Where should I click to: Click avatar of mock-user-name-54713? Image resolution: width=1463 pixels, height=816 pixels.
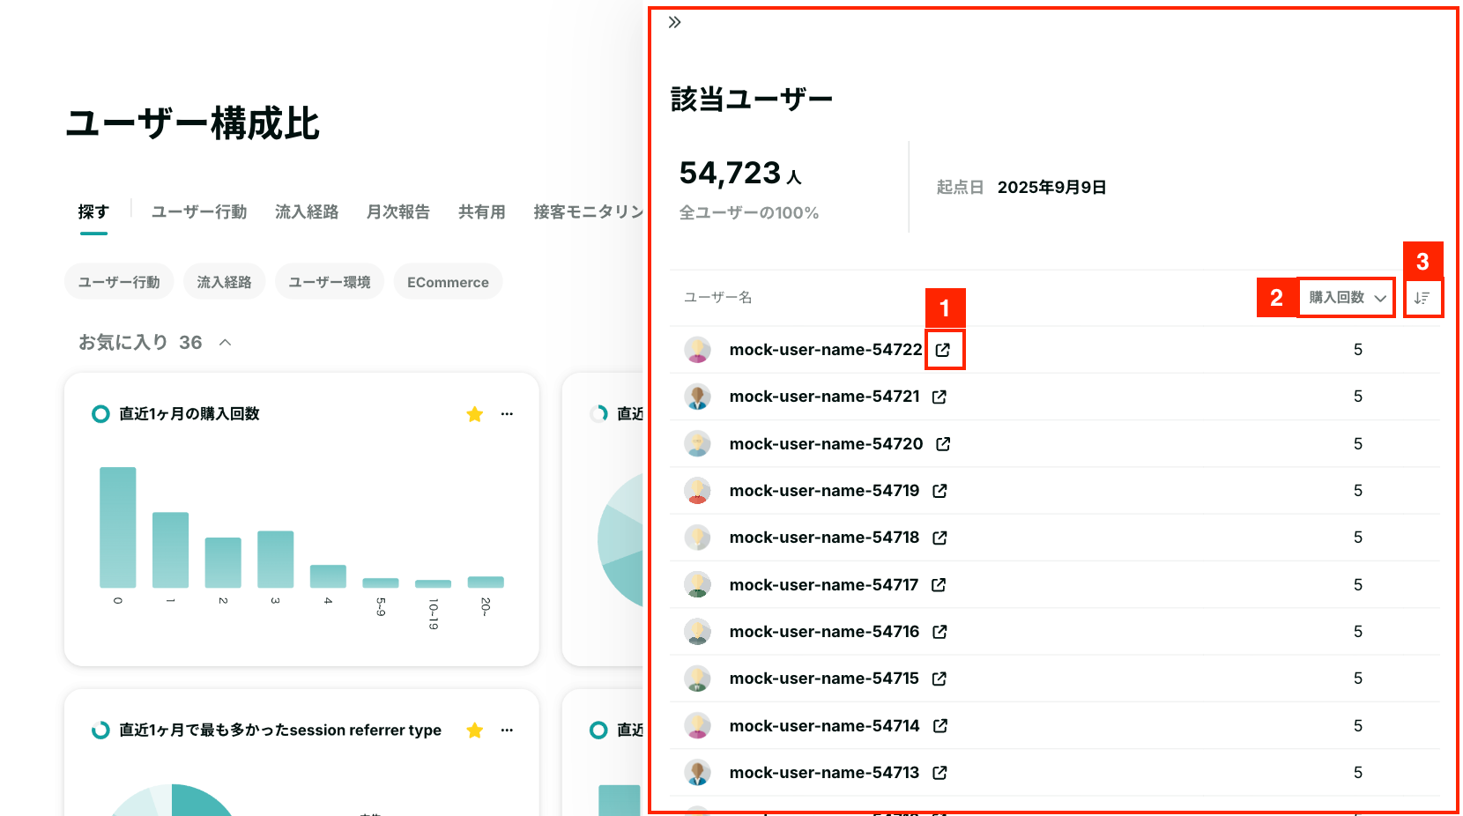click(698, 773)
